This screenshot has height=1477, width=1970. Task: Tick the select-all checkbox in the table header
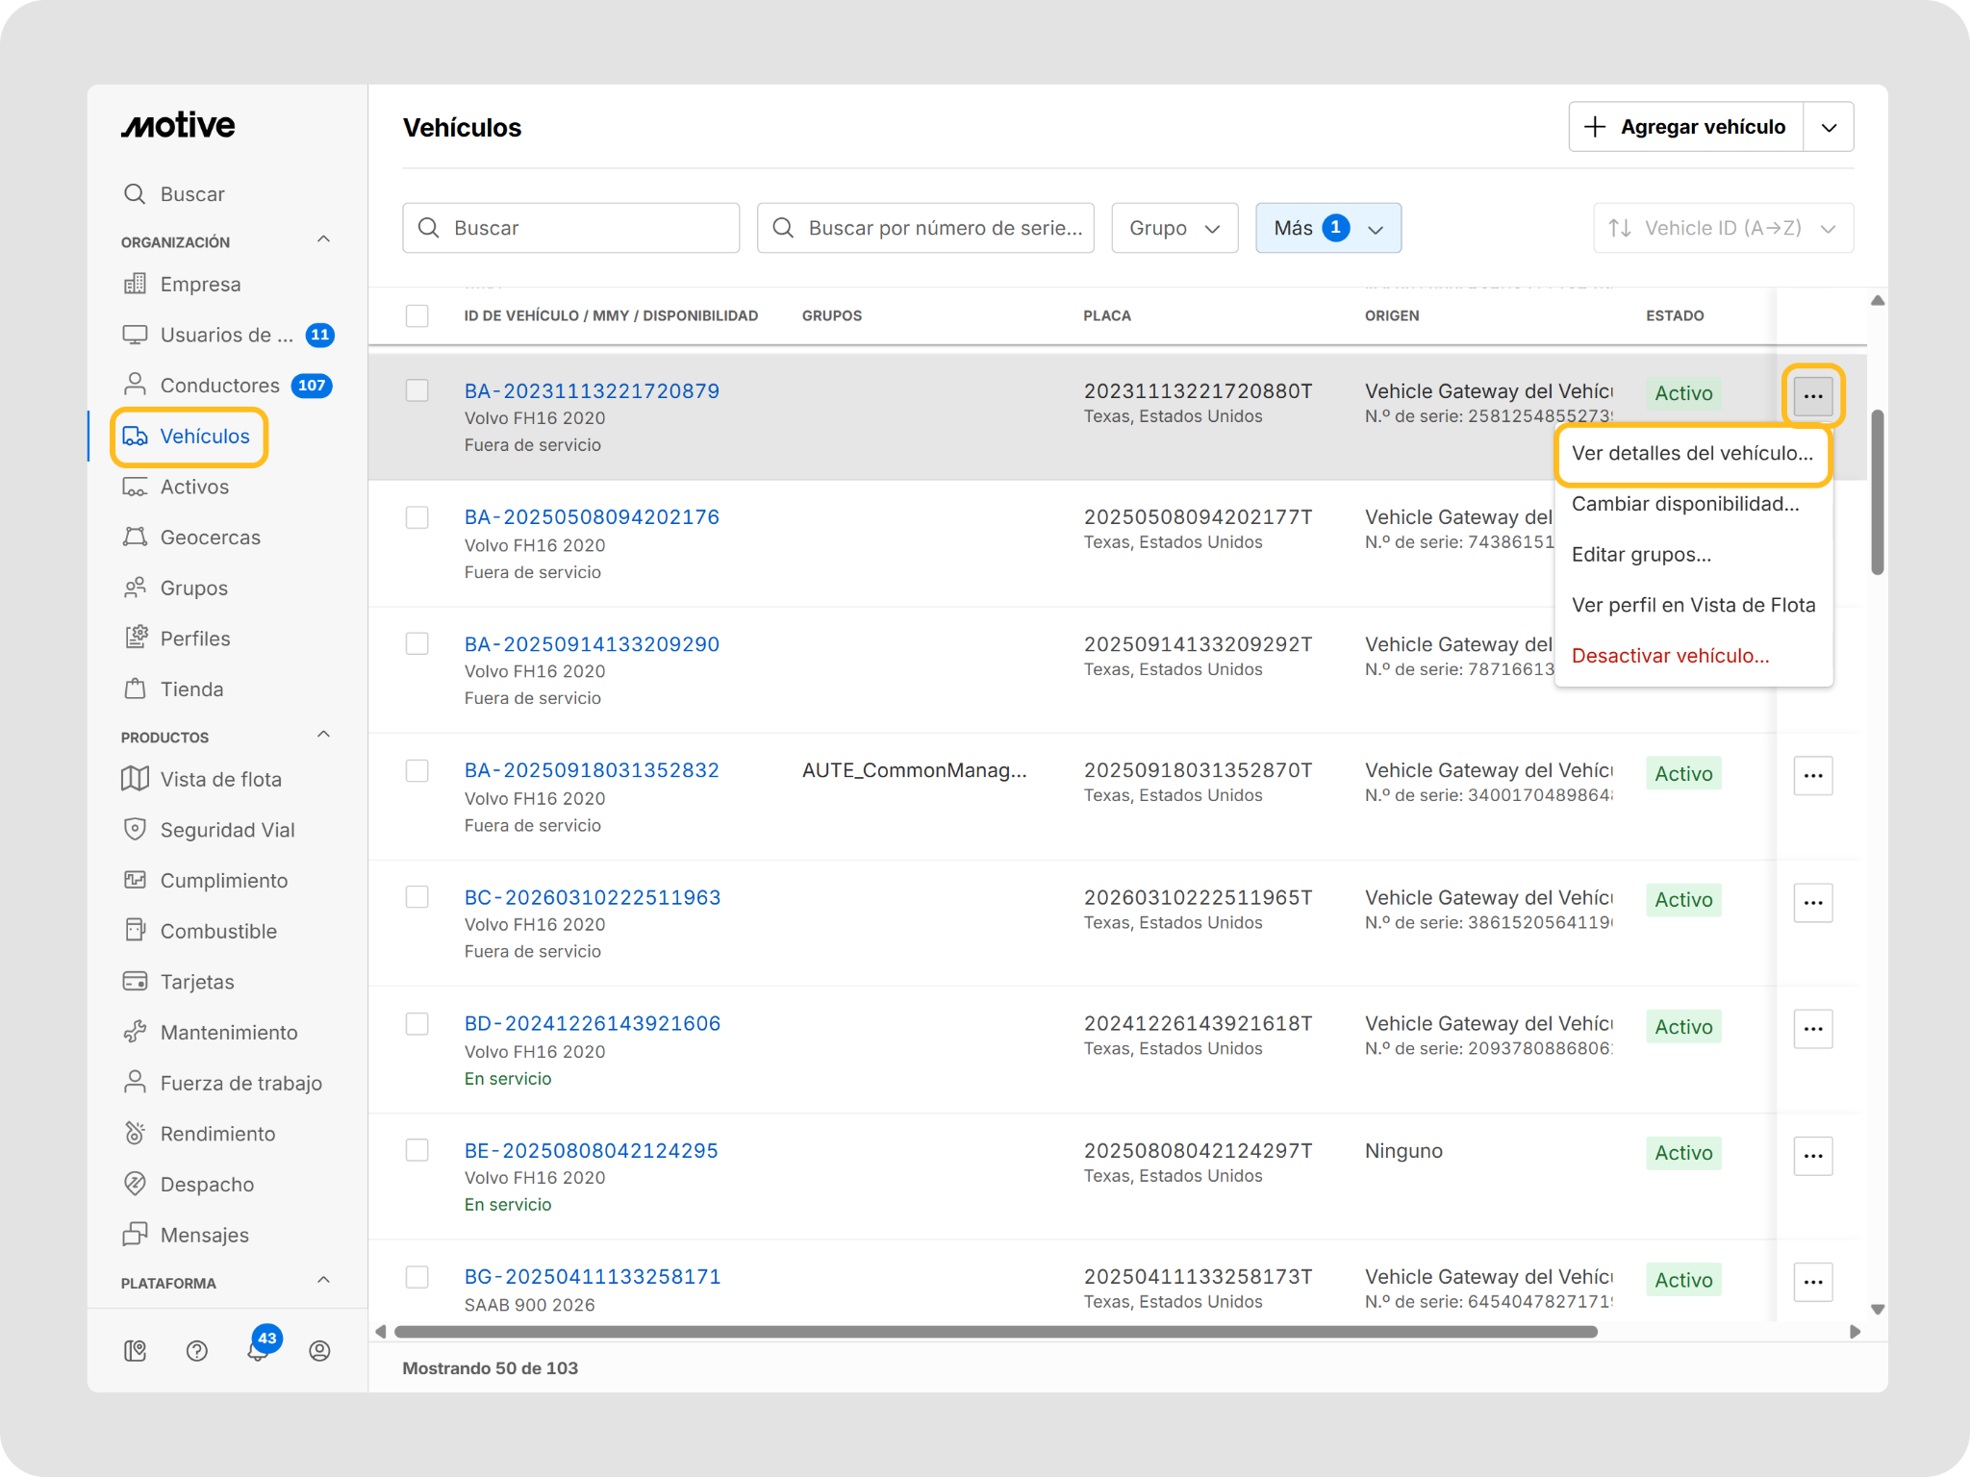[x=417, y=315]
